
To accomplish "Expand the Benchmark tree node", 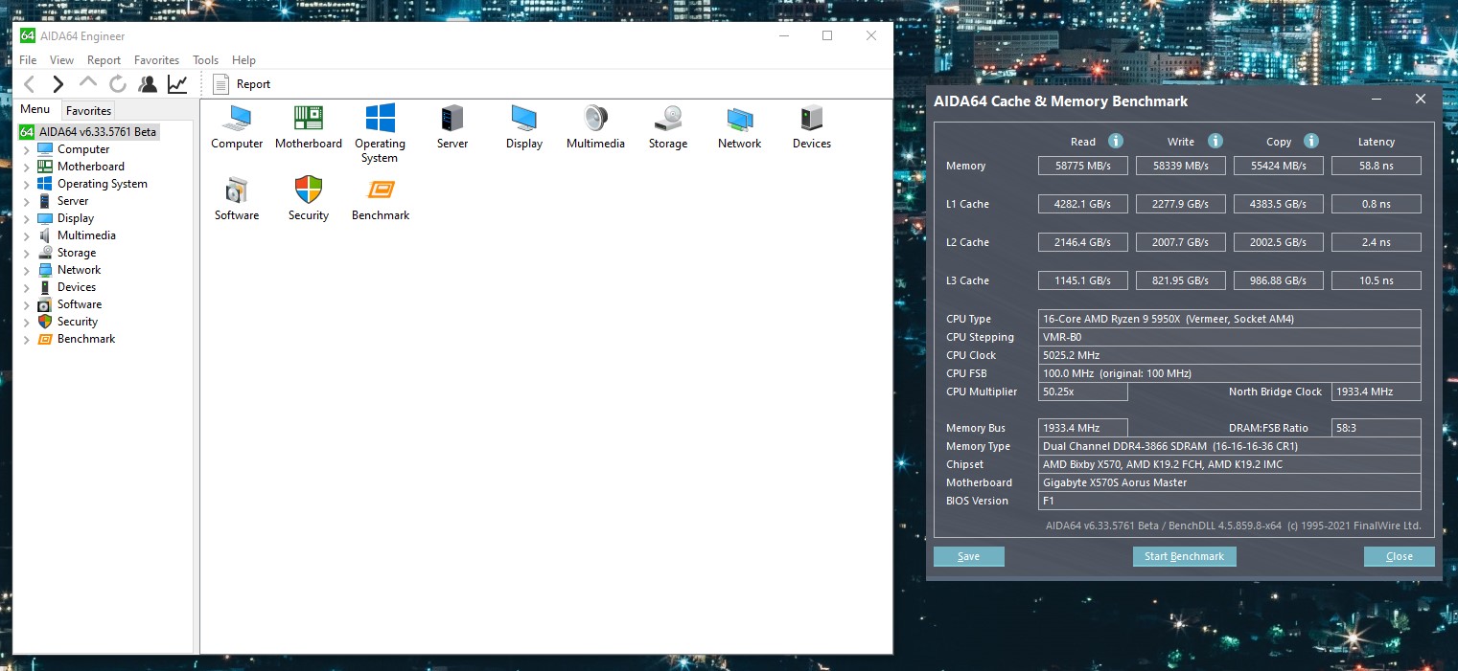I will point(26,339).
